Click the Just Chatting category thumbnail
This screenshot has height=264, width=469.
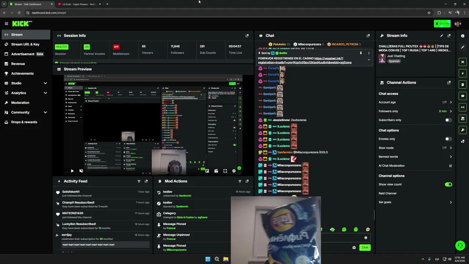pyautogui.click(x=382, y=59)
